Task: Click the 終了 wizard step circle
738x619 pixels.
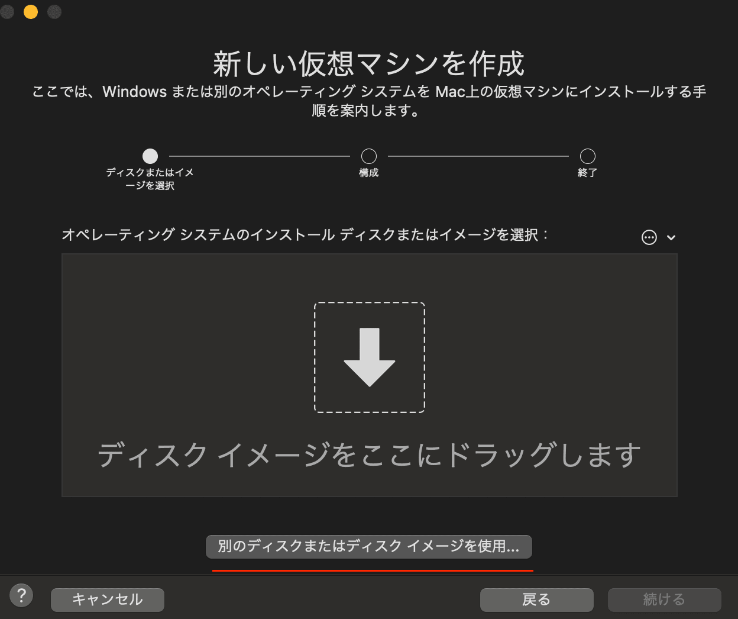Action: (587, 156)
